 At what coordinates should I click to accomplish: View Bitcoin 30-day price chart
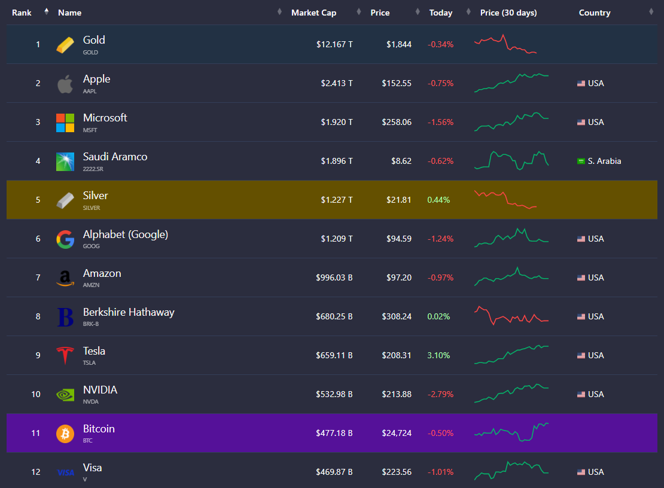pos(511,432)
